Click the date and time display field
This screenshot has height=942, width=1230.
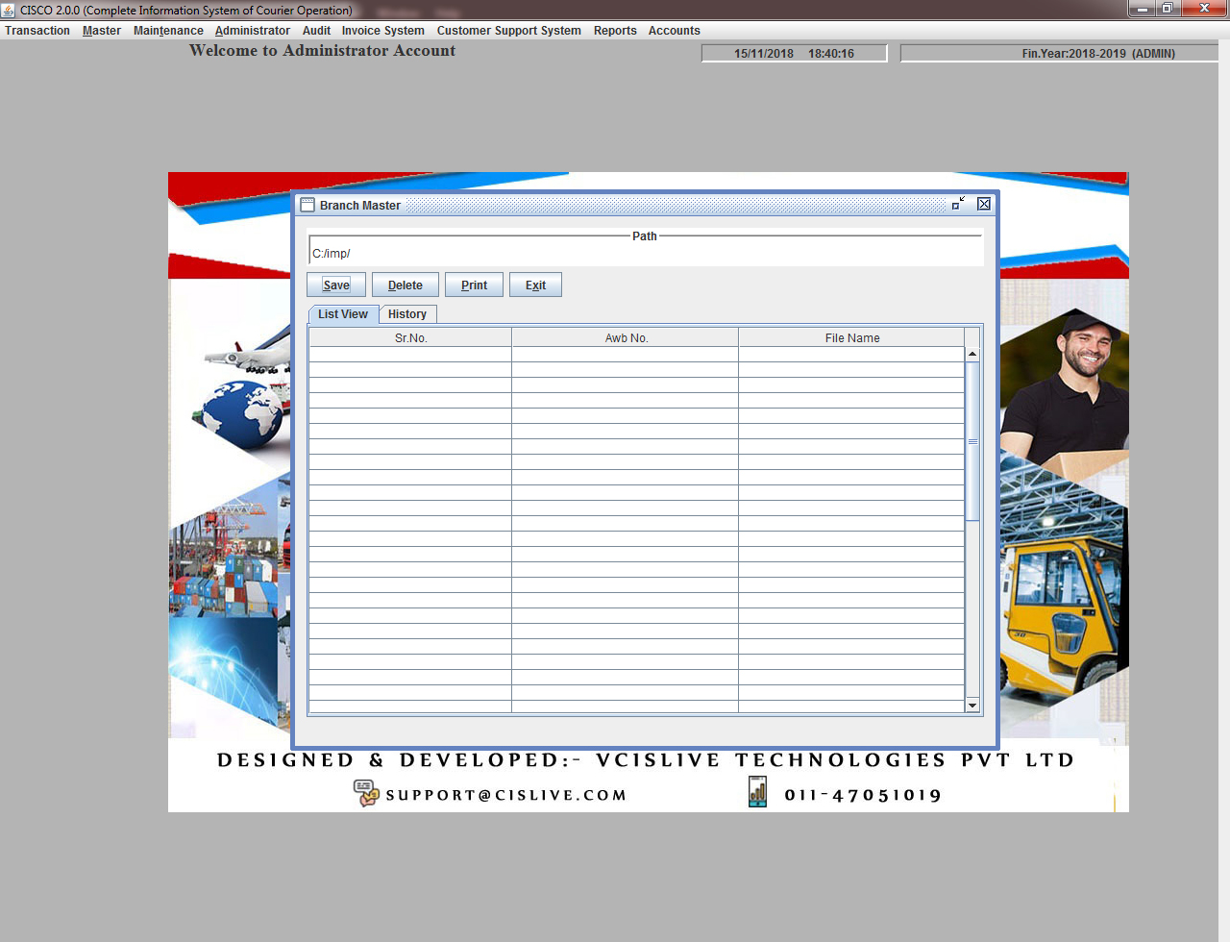(x=794, y=54)
